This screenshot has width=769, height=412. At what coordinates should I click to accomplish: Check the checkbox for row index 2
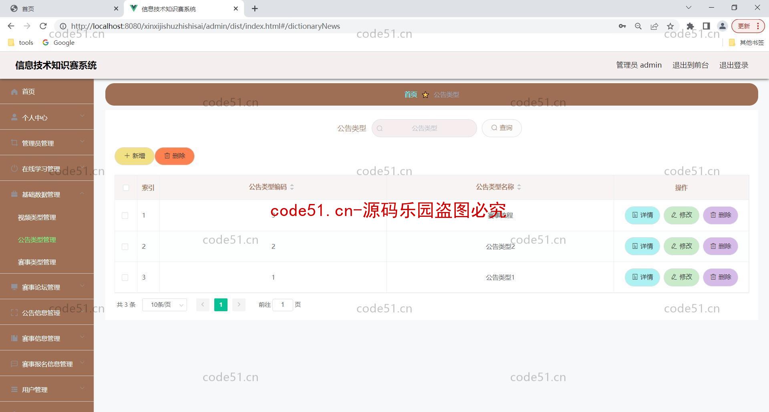point(125,247)
